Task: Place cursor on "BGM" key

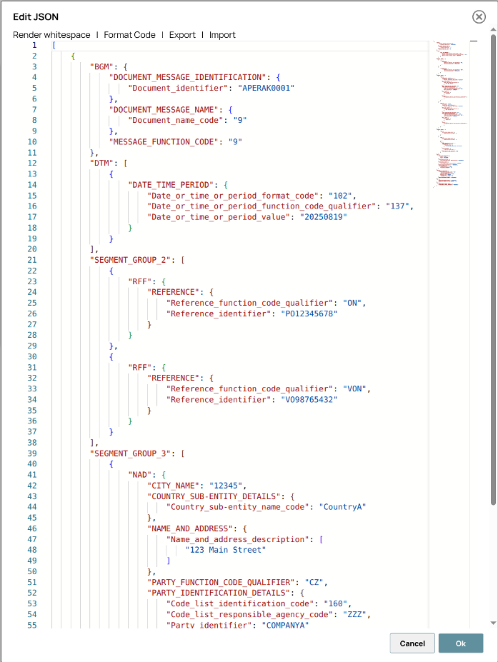Action: point(100,66)
